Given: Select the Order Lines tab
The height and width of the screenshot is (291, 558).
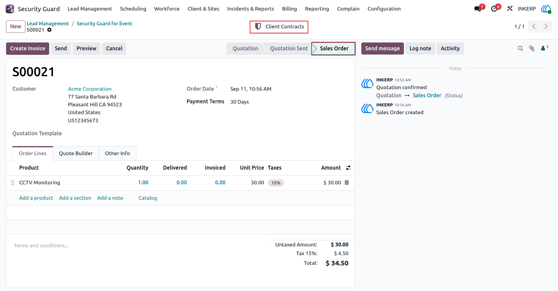Looking at the screenshot, I should click(33, 153).
